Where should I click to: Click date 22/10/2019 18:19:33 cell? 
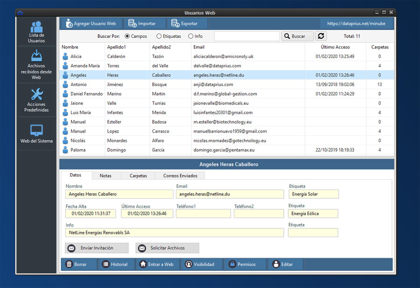click(335, 150)
